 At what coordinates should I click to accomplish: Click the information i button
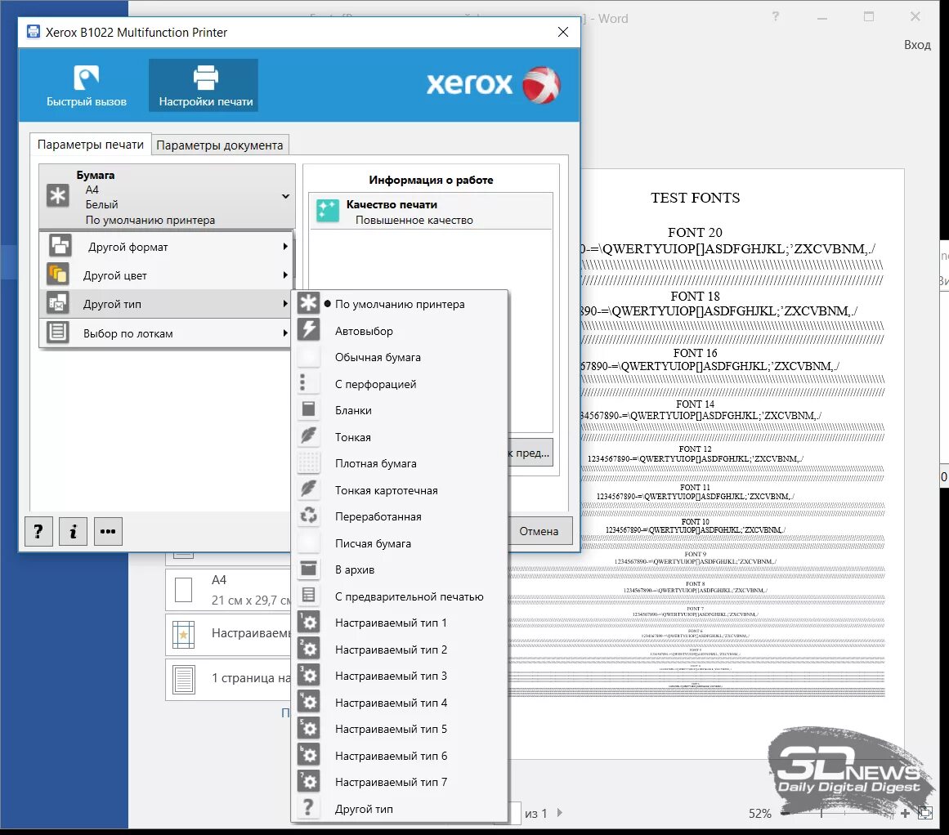click(74, 531)
